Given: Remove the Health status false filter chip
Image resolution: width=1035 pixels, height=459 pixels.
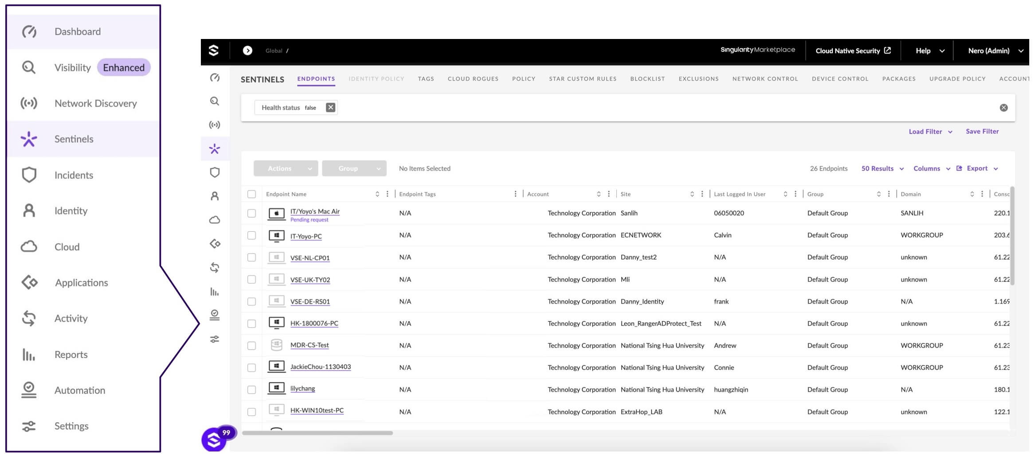Looking at the screenshot, I should coord(330,108).
